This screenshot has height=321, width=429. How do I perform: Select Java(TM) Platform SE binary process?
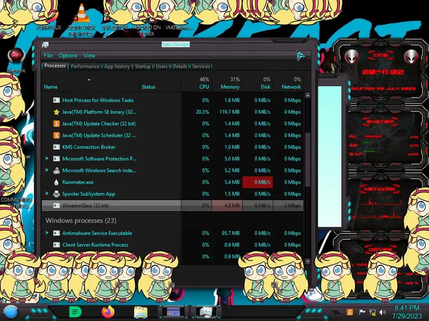coord(99,112)
